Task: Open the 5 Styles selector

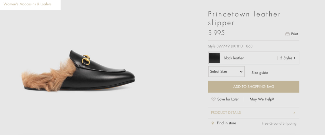Action: coord(288,58)
